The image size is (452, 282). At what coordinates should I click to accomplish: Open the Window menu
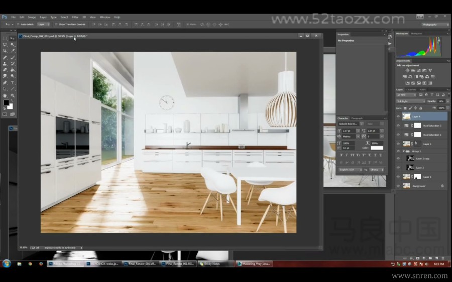click(105, 17)
